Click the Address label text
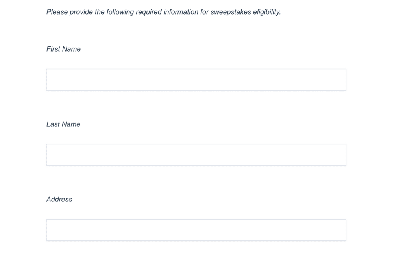Viewport: 403px width, 255px height. (x=59, y=199)
